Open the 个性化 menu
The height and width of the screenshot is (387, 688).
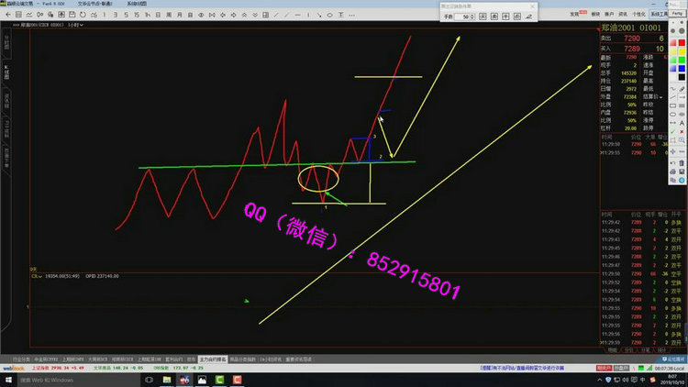(x=641, y=16)
